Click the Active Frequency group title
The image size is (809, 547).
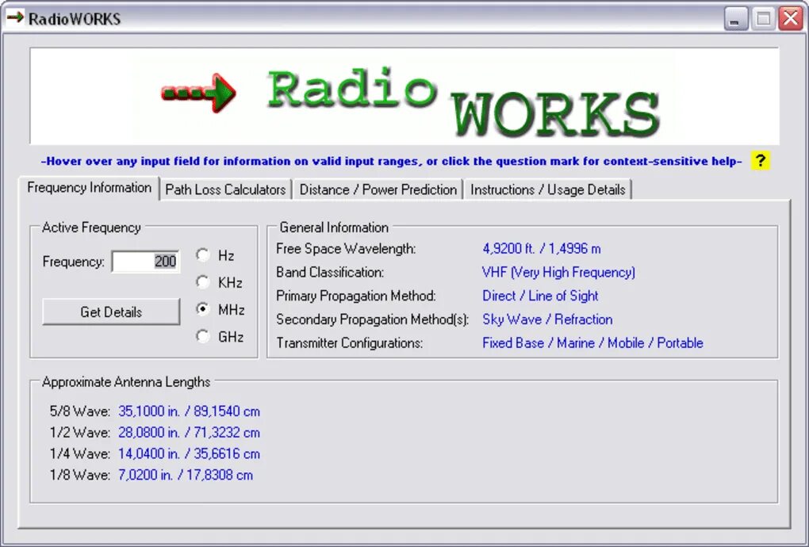pyautogui.click(x=91, y=228)
